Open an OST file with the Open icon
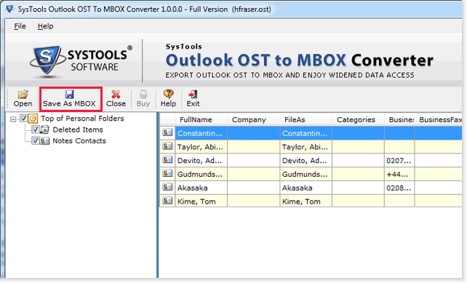 (23, 95)
